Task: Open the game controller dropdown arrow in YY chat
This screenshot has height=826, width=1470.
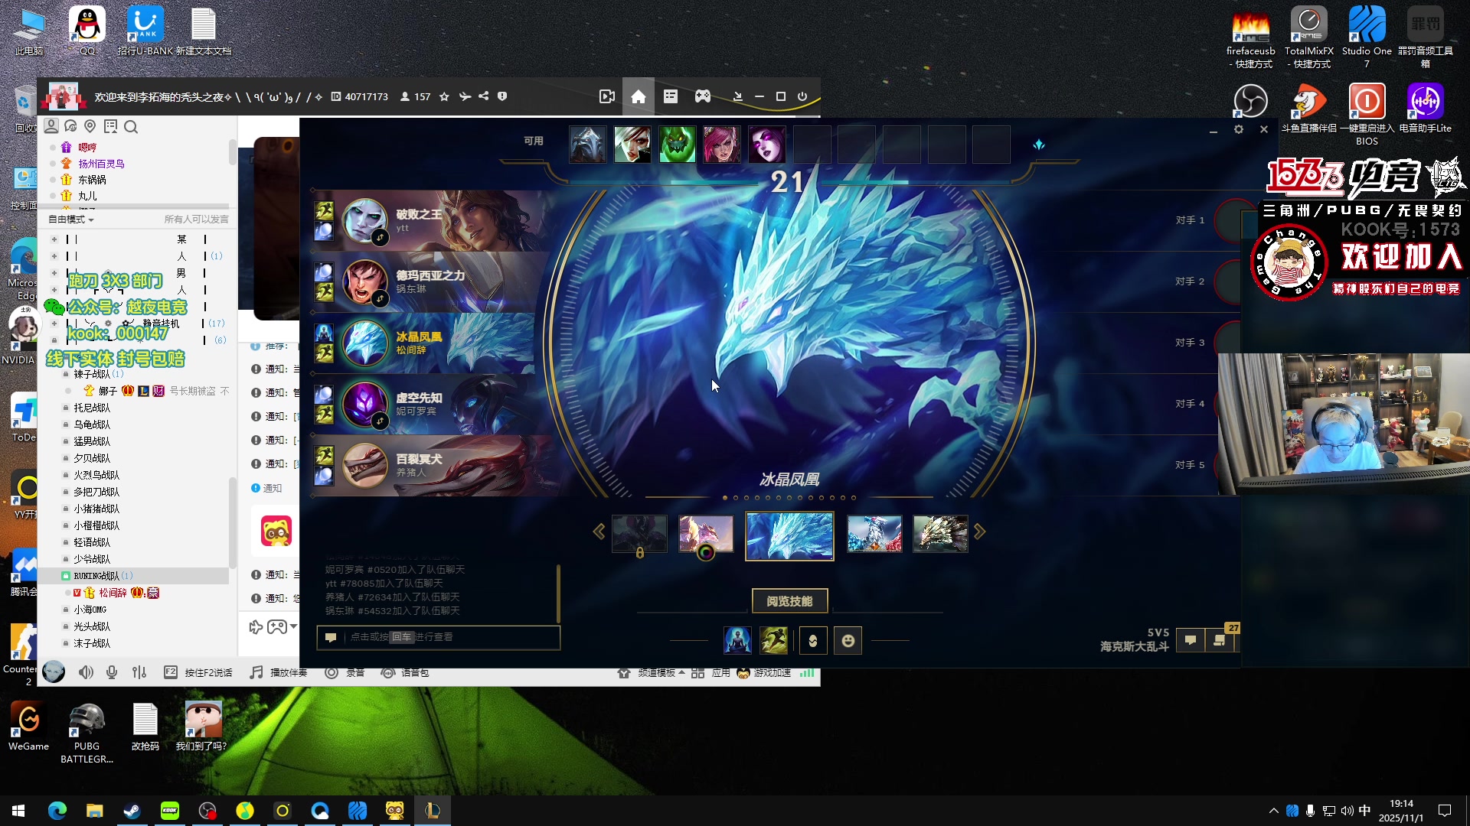Action: [293, 627]
